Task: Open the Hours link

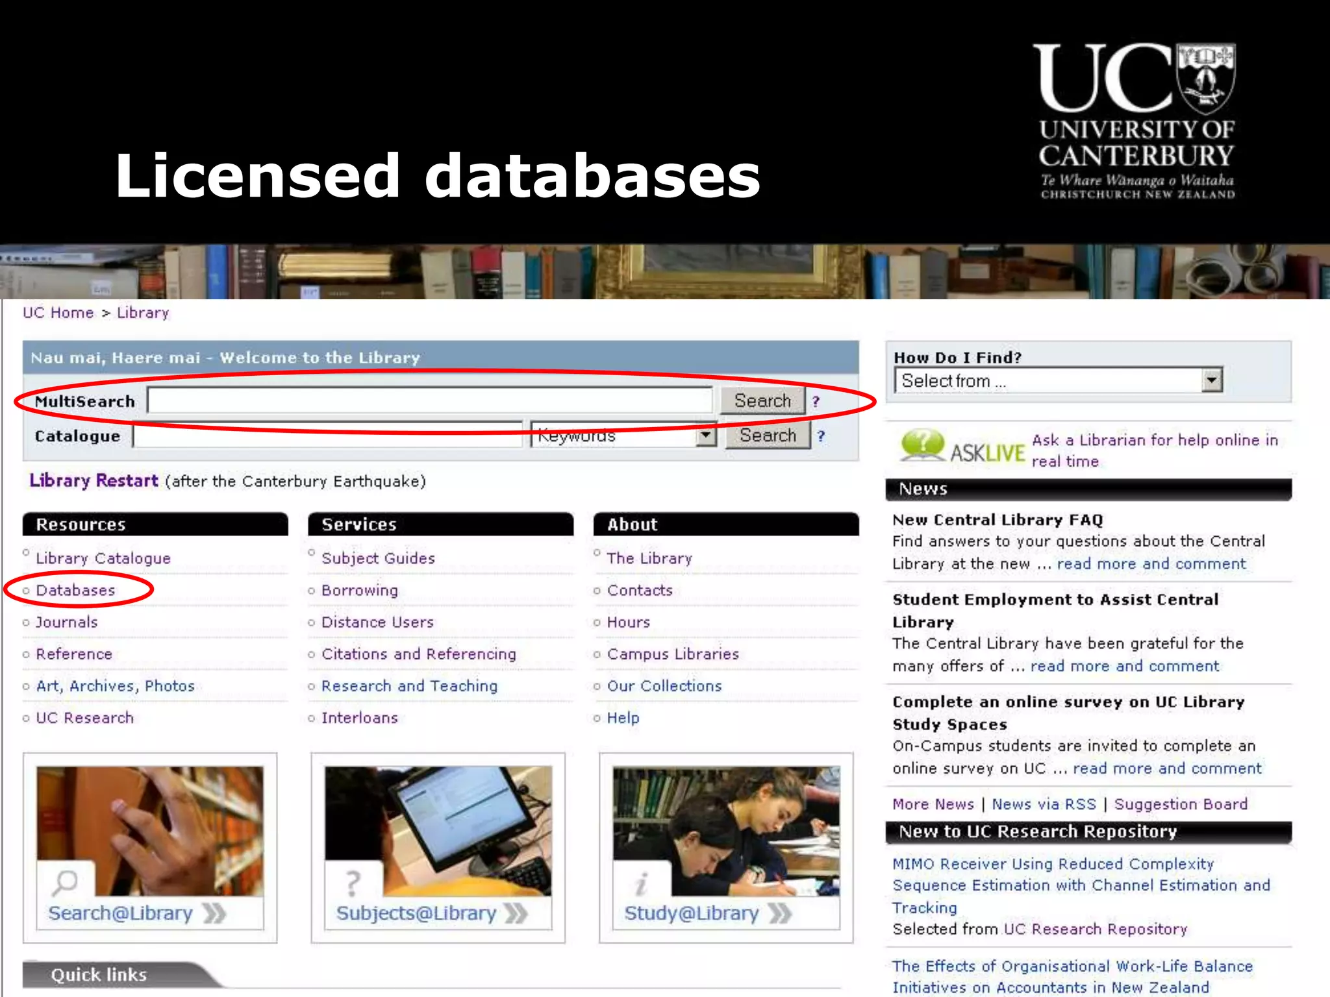Action: point(629,622)
